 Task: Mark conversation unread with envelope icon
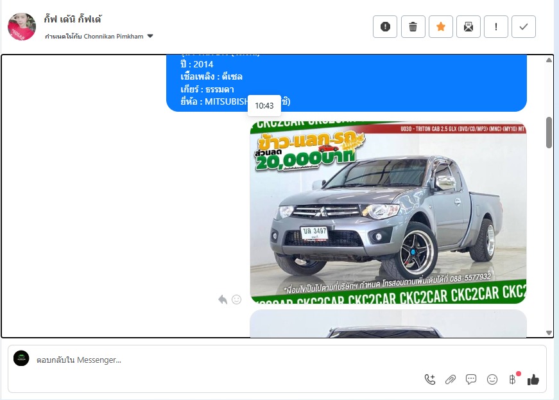(469, 27)
